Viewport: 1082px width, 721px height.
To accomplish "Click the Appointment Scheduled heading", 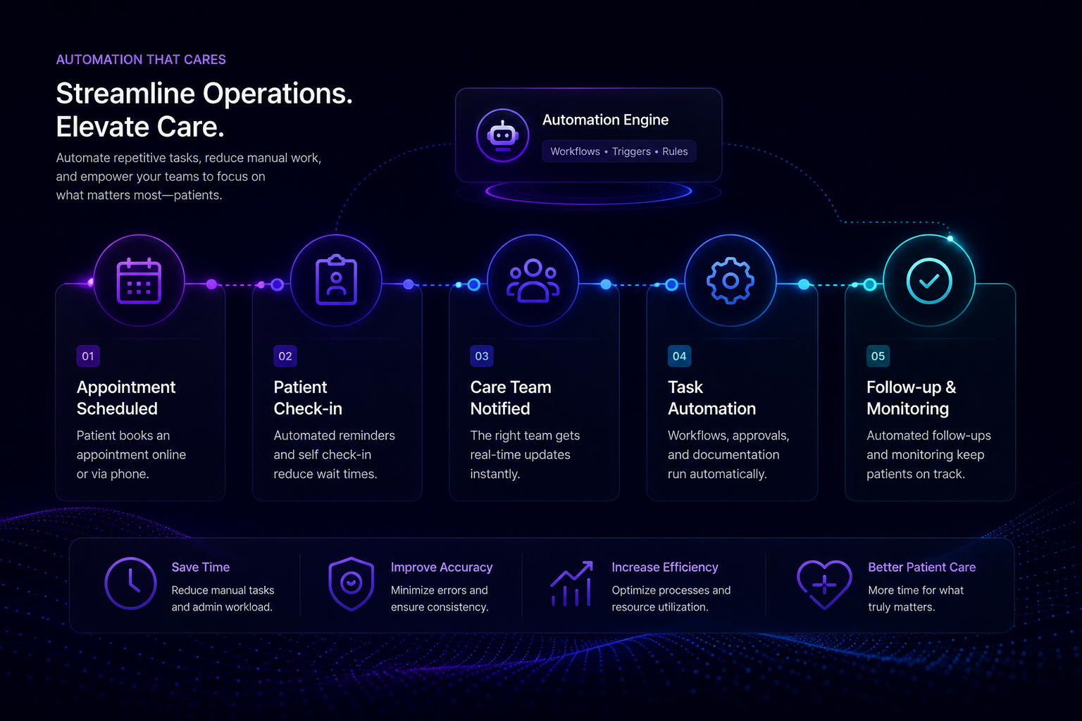I will coord(126,398).
